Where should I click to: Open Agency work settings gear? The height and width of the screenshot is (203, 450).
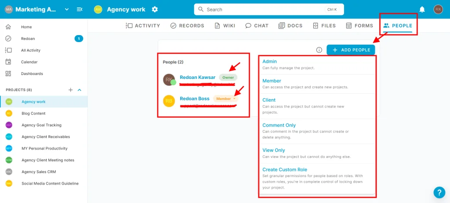(155, 9)
